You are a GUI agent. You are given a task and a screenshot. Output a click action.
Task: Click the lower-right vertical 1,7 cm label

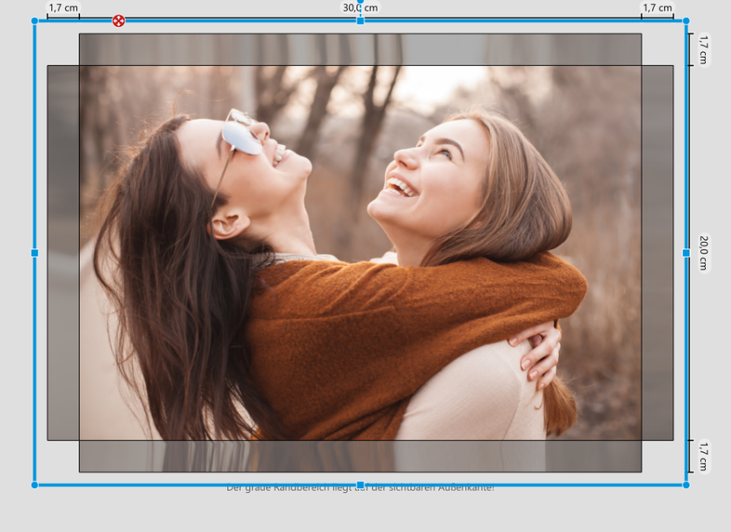point(703,456)
